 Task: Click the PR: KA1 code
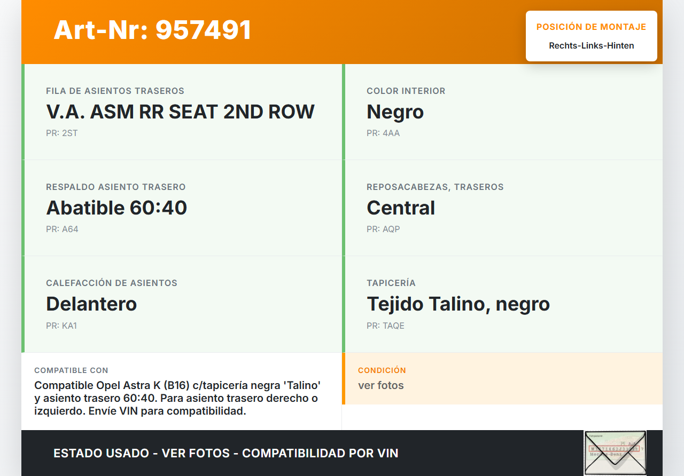pyautogui.click(x=61, y=326)
